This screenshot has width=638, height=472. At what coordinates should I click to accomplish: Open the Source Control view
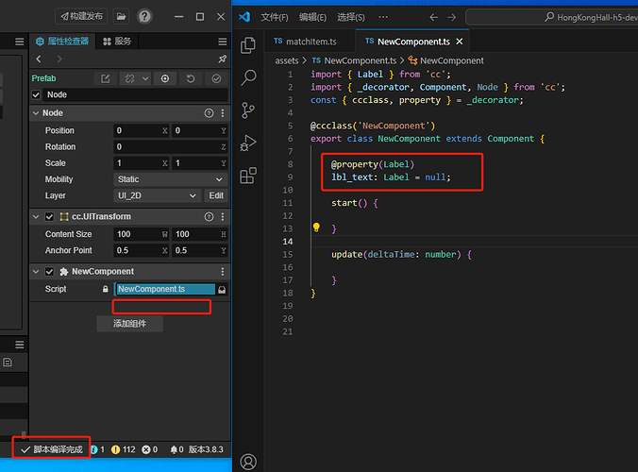coord(249,110)
